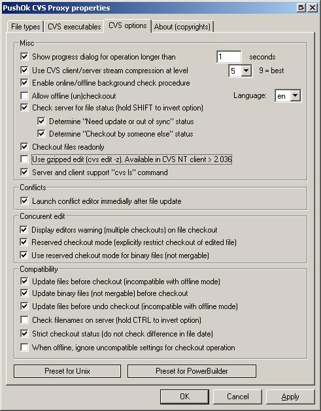The width and height of the screenshot is (321, 411).
Task: Expand the compression level dropdown
Action: [246, 71]
